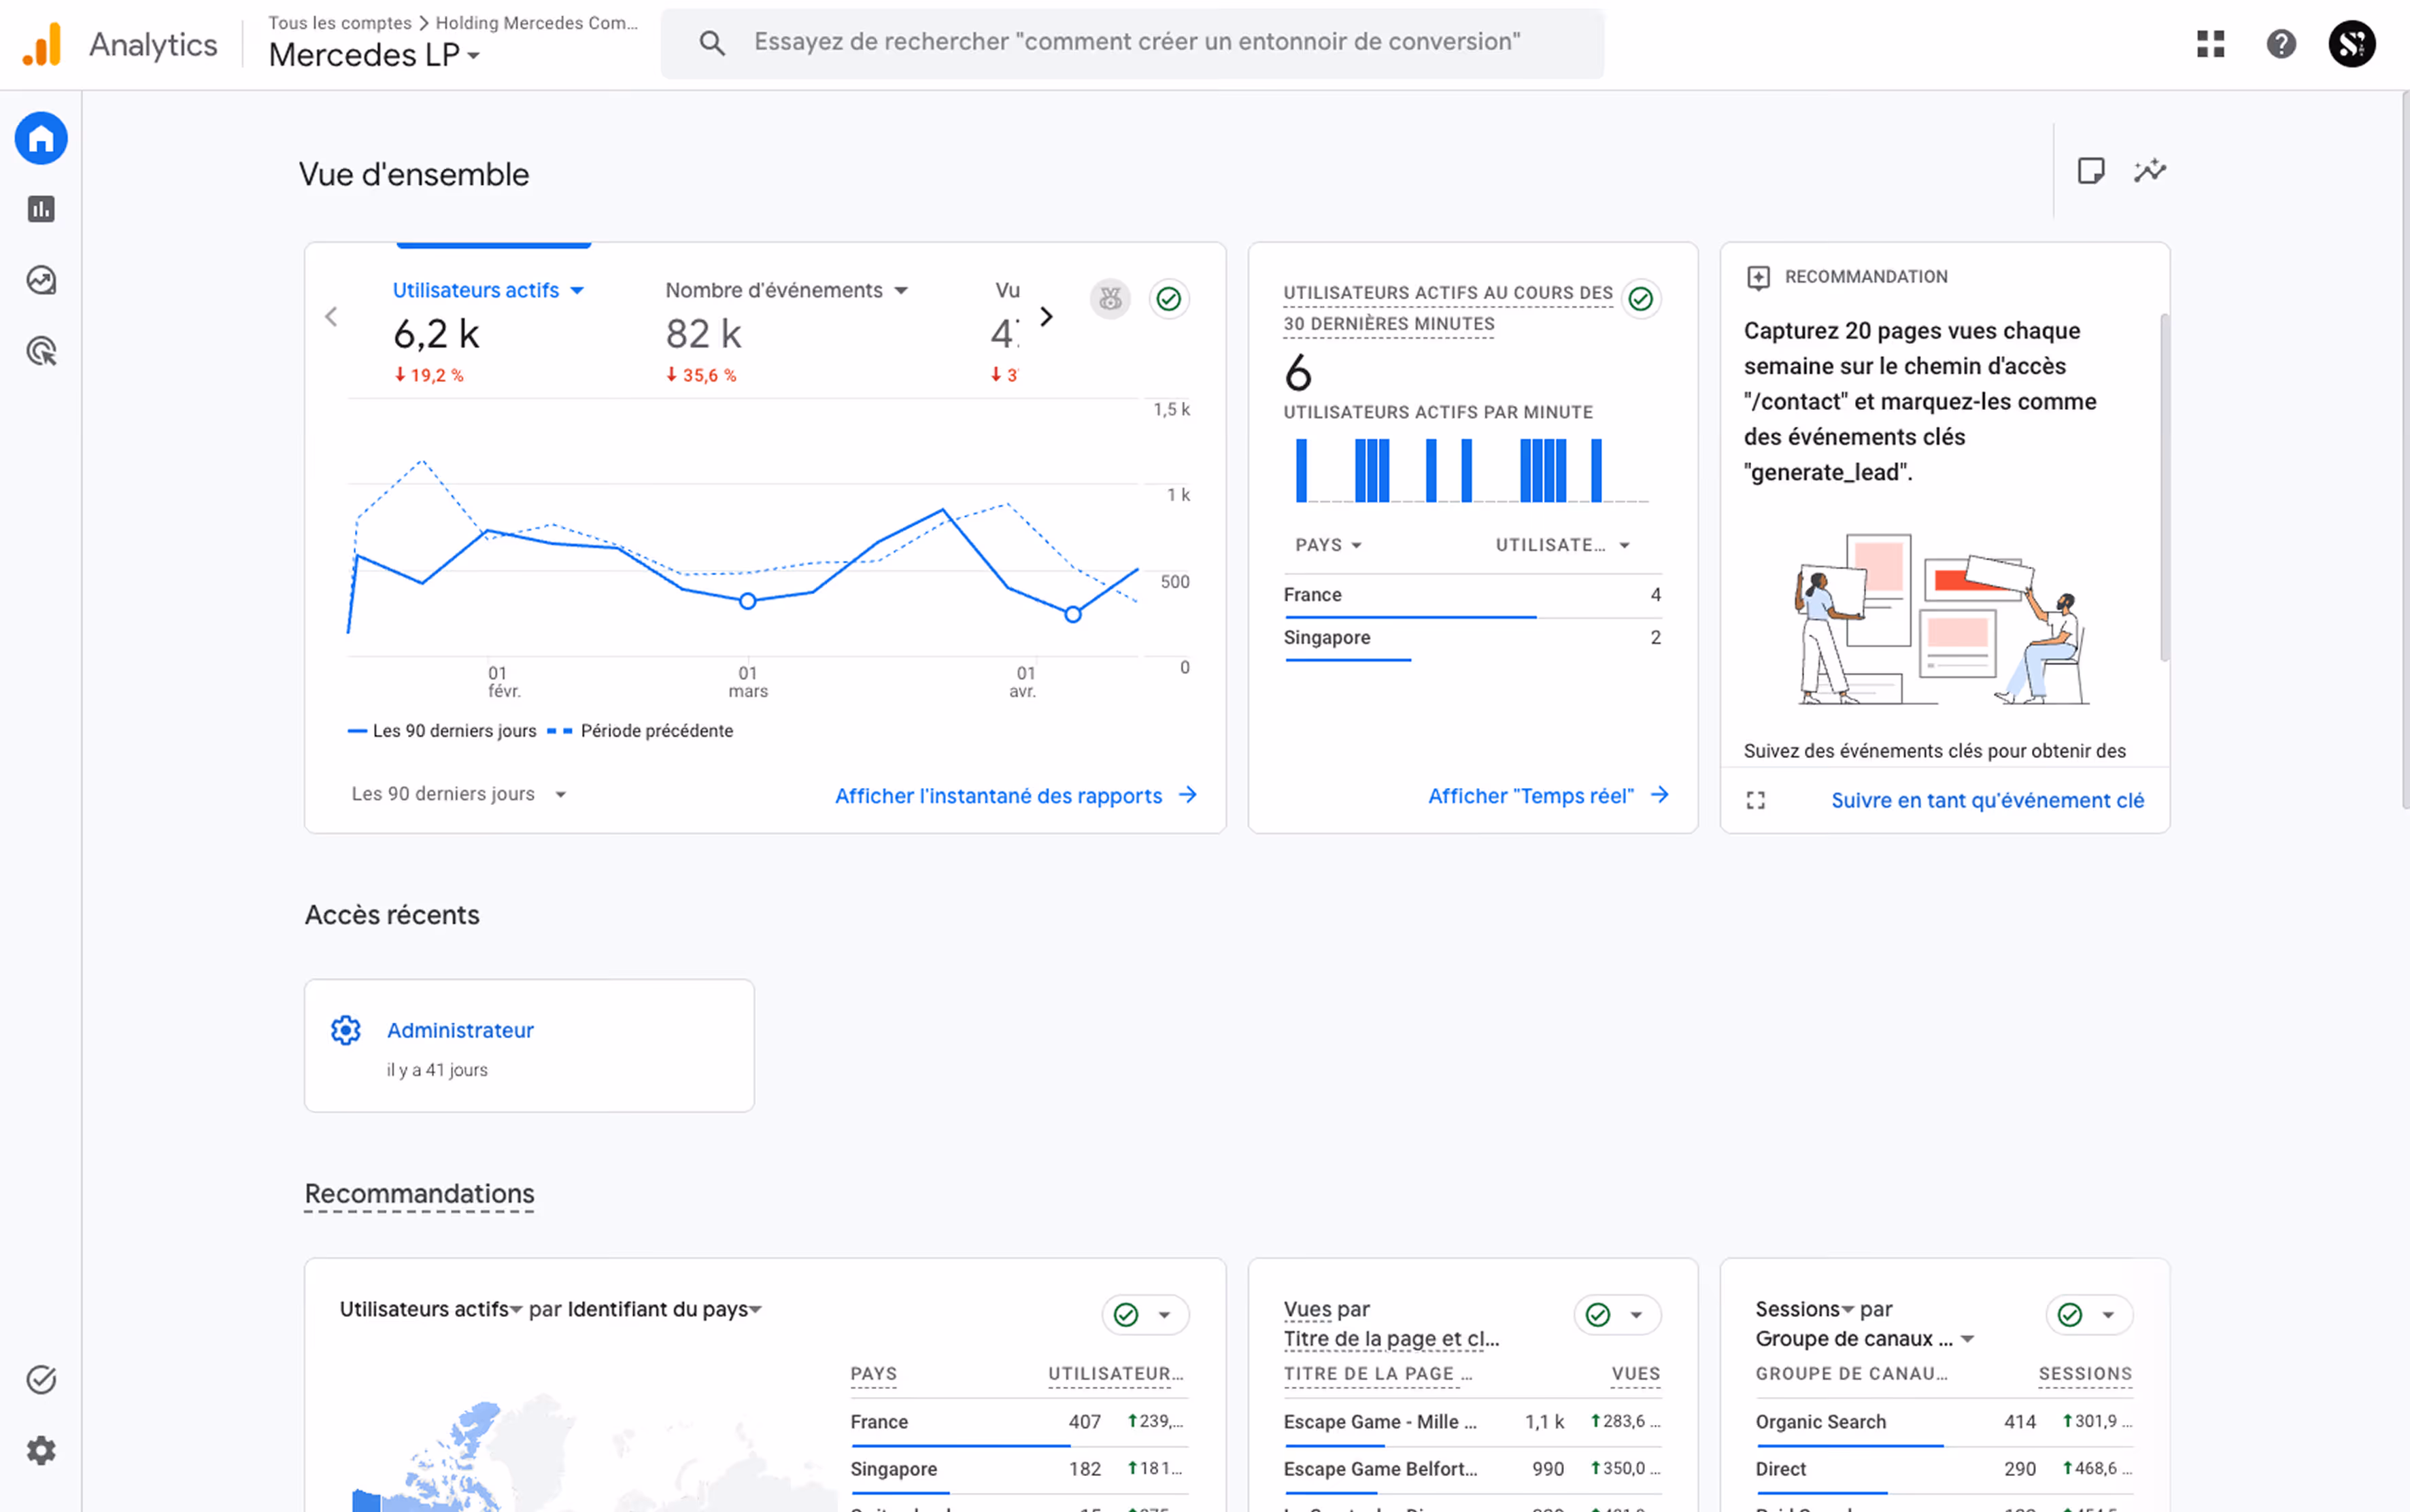Open the Explore icon in sidebar
2410x1512 pixels.
[x=41, y=280]
